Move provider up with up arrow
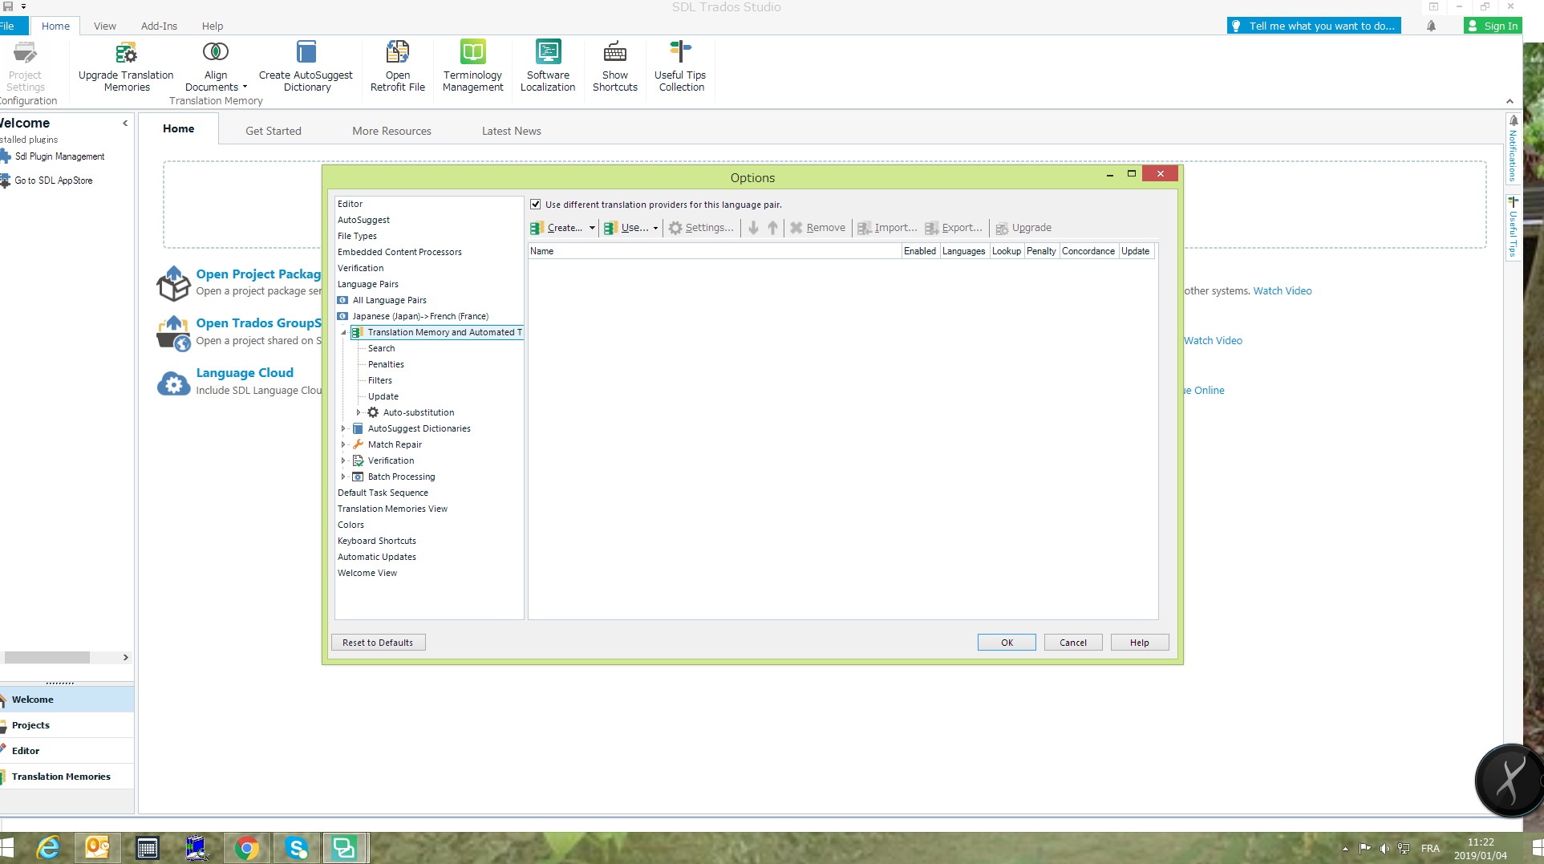The height and width of the screenshot is (864, 1544). tap(772, 228)
